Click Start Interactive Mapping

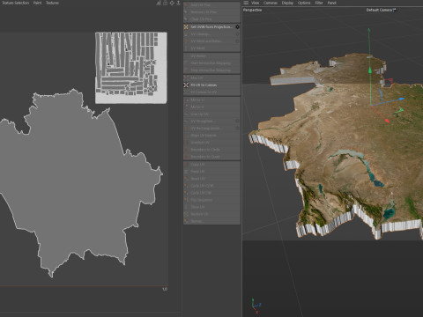pyautogui.click(x=211, y=63)
